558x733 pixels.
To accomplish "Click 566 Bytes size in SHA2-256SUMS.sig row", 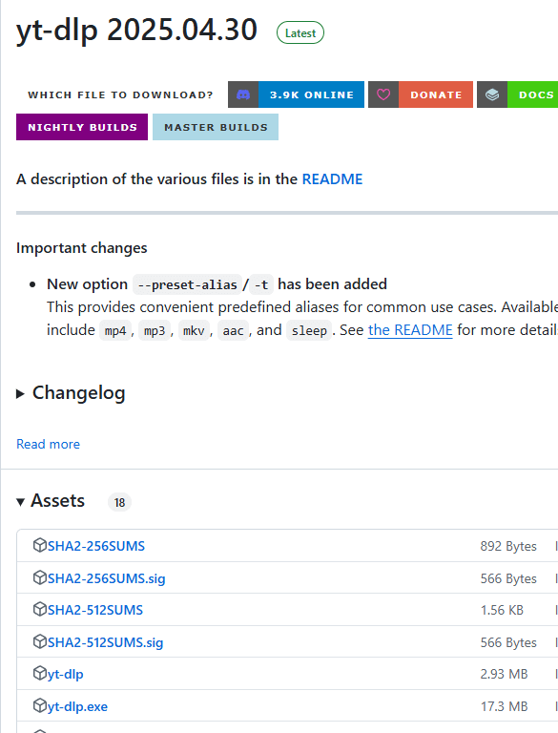I will (508, 578).
